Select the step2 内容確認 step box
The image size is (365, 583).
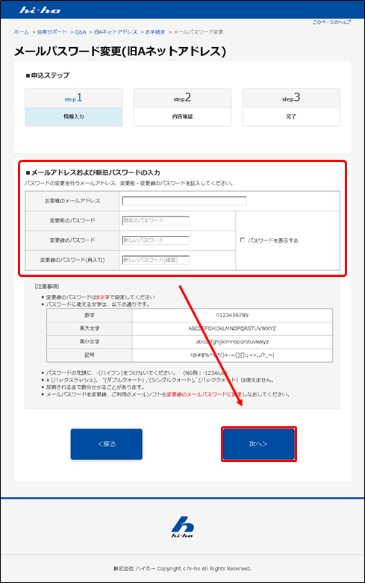pos(182,107)
